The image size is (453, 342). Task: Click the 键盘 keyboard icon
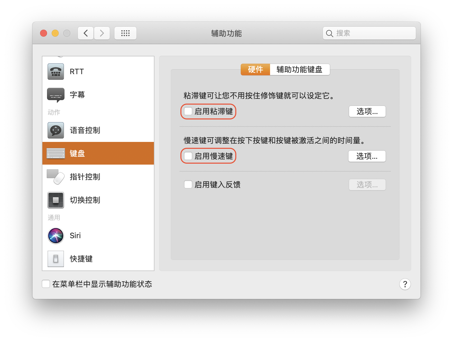pyautogui.click(x=56, y=153)
